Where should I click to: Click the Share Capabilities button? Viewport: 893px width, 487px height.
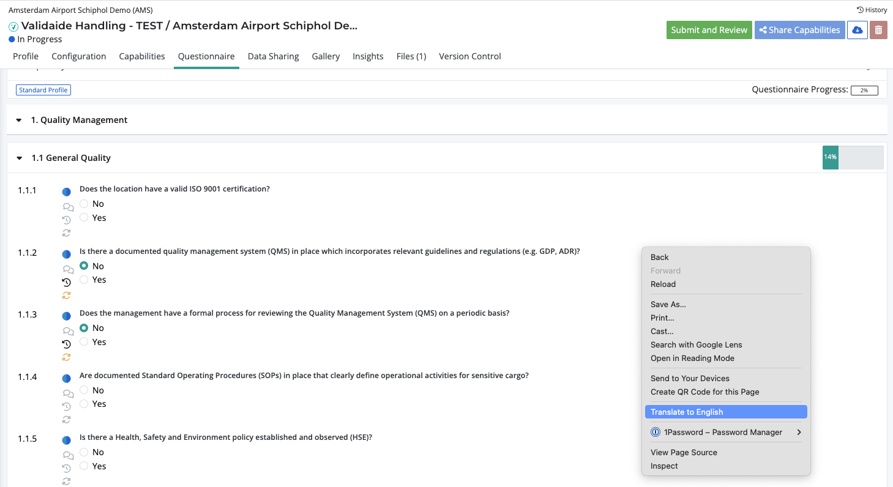pos(799,30)
